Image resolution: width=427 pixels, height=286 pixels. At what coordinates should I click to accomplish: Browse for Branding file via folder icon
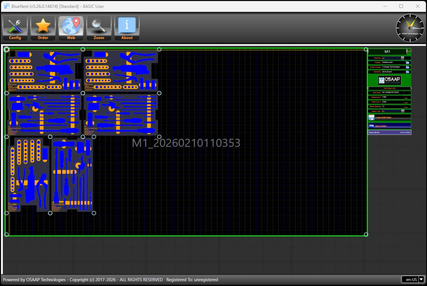tap(408, 72)
